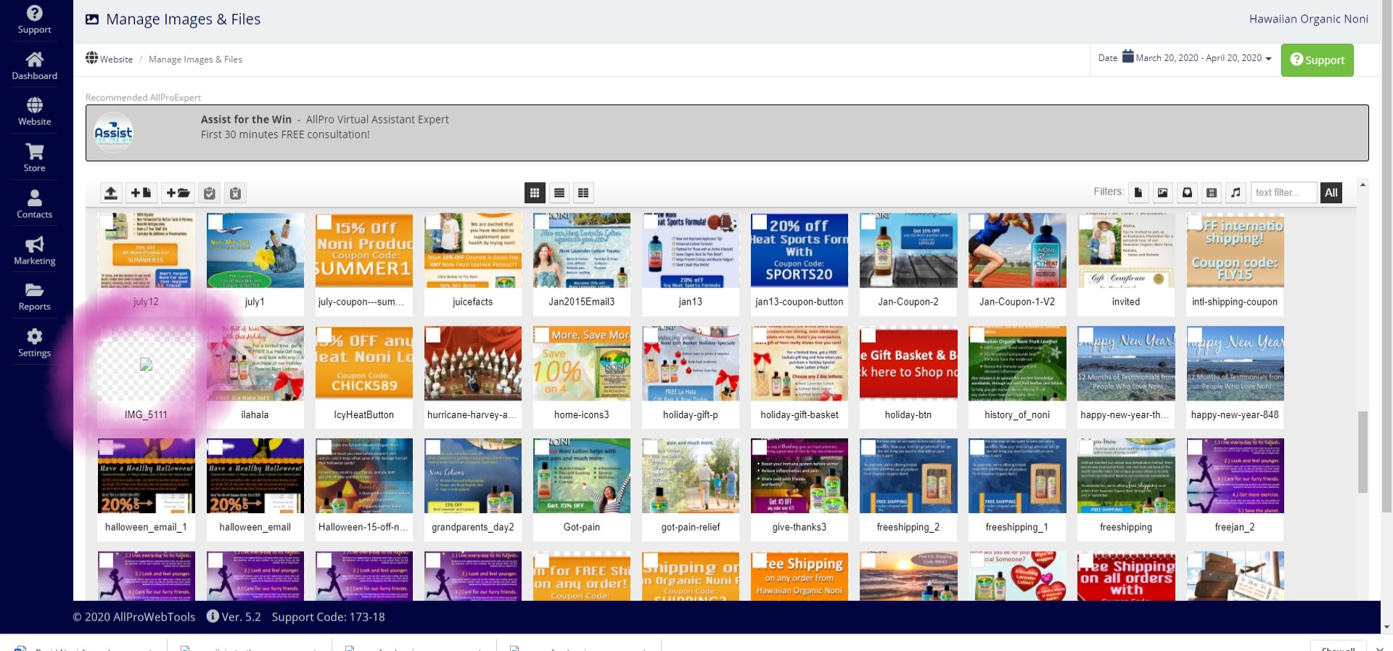This screenshot has height=651, width=1393.
Task: Click the give-thanks3 file name
Action: pos(799,527)
